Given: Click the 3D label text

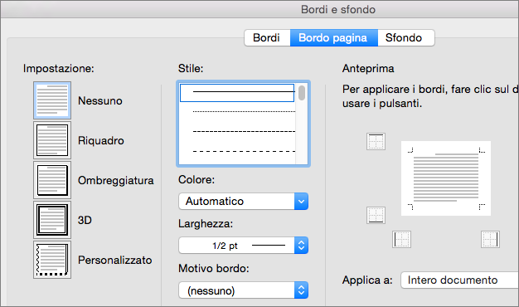Looking at the screenshot, I should click(85, 220).
